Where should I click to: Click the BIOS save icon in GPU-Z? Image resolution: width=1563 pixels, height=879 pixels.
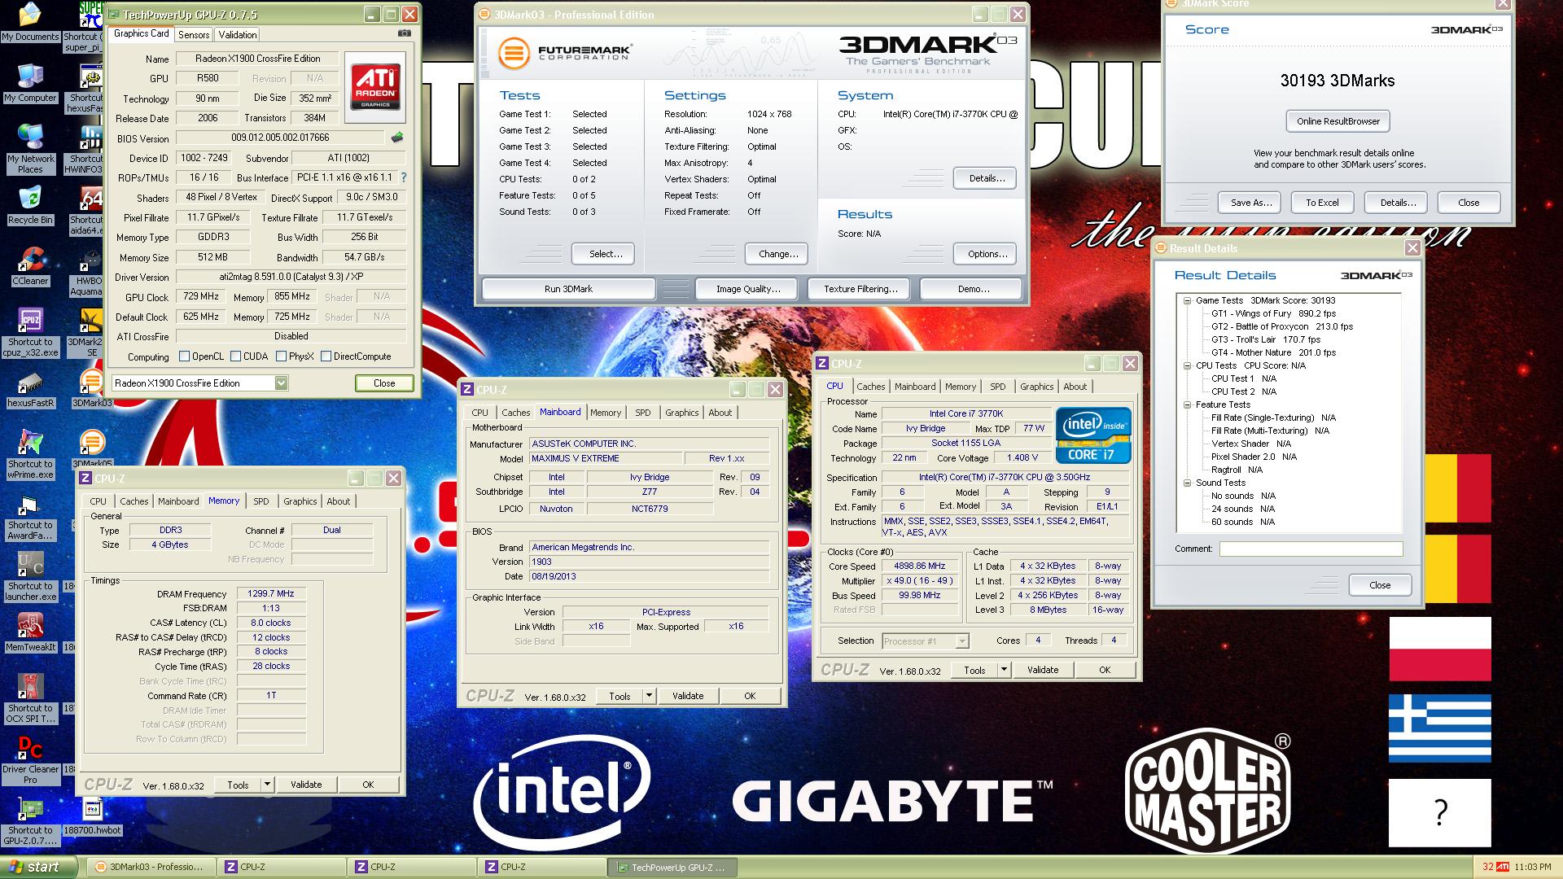coord(397,138)
